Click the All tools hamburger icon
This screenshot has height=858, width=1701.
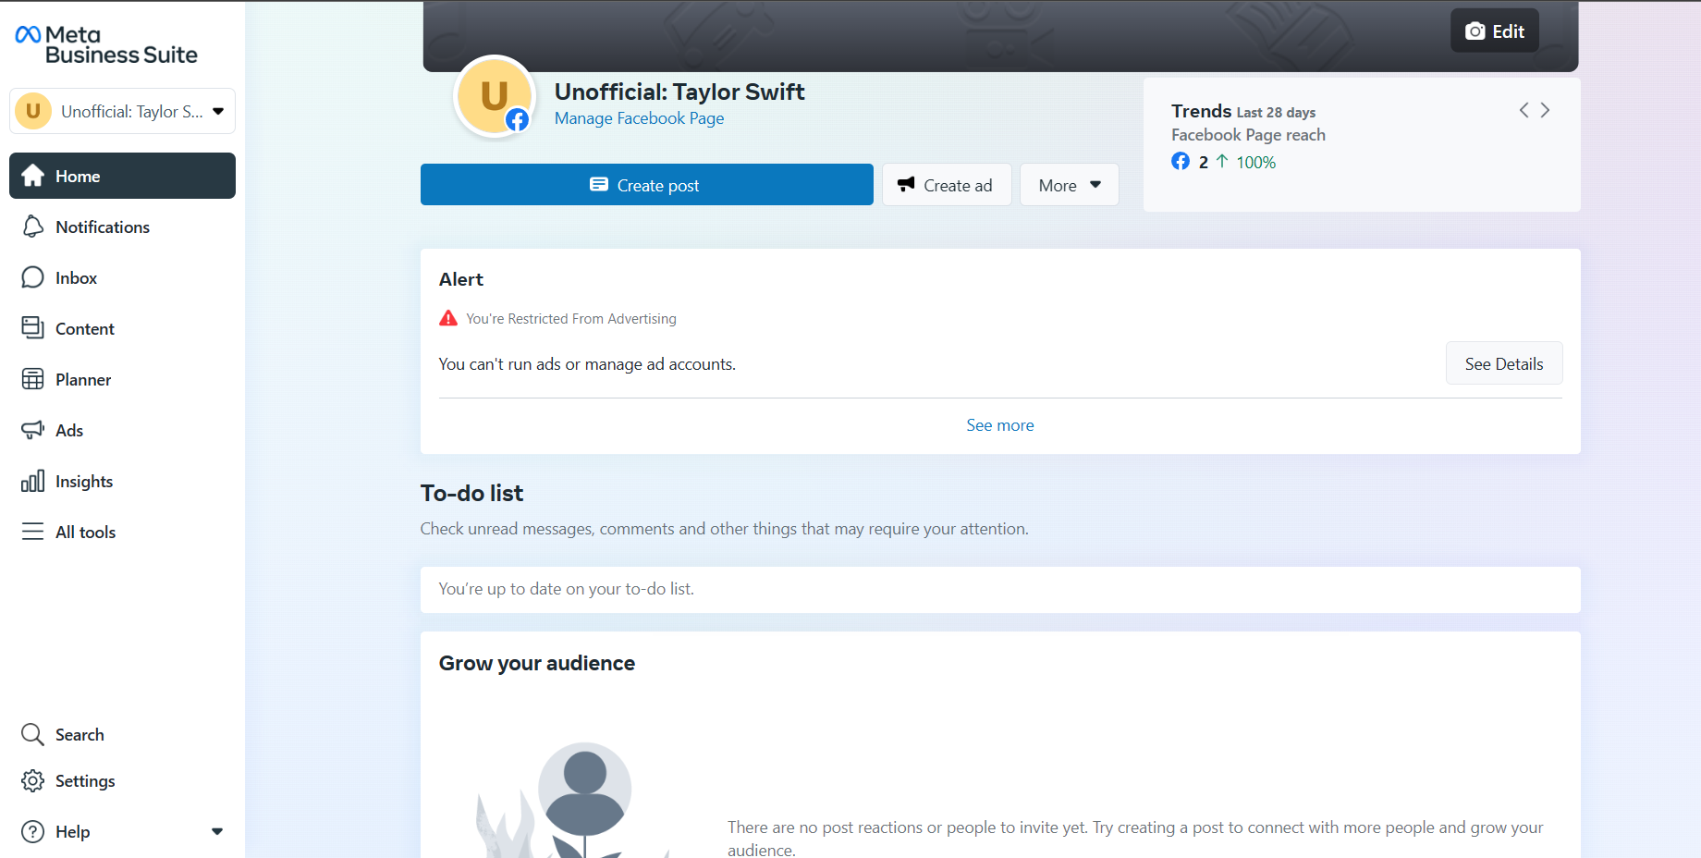tap(33, 532)
